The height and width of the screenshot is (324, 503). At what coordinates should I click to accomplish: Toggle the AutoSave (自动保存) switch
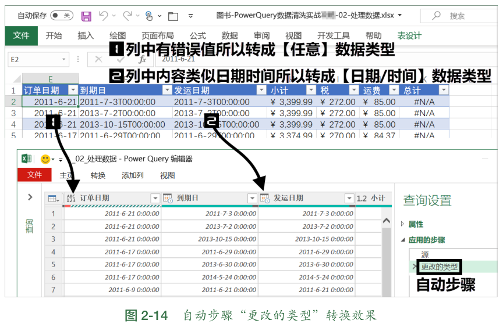click(x=62, y=15)
